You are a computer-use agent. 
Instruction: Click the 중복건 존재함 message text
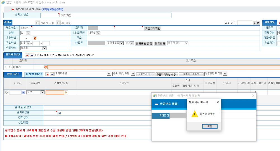[x=207, y=114]
